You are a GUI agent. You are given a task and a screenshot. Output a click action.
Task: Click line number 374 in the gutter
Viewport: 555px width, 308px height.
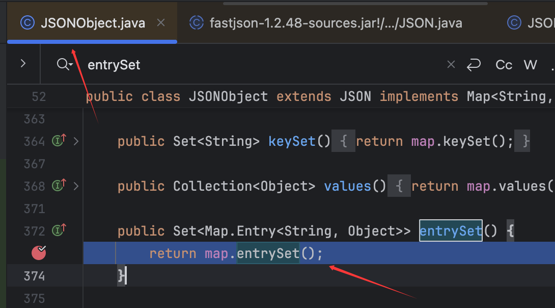34,276
